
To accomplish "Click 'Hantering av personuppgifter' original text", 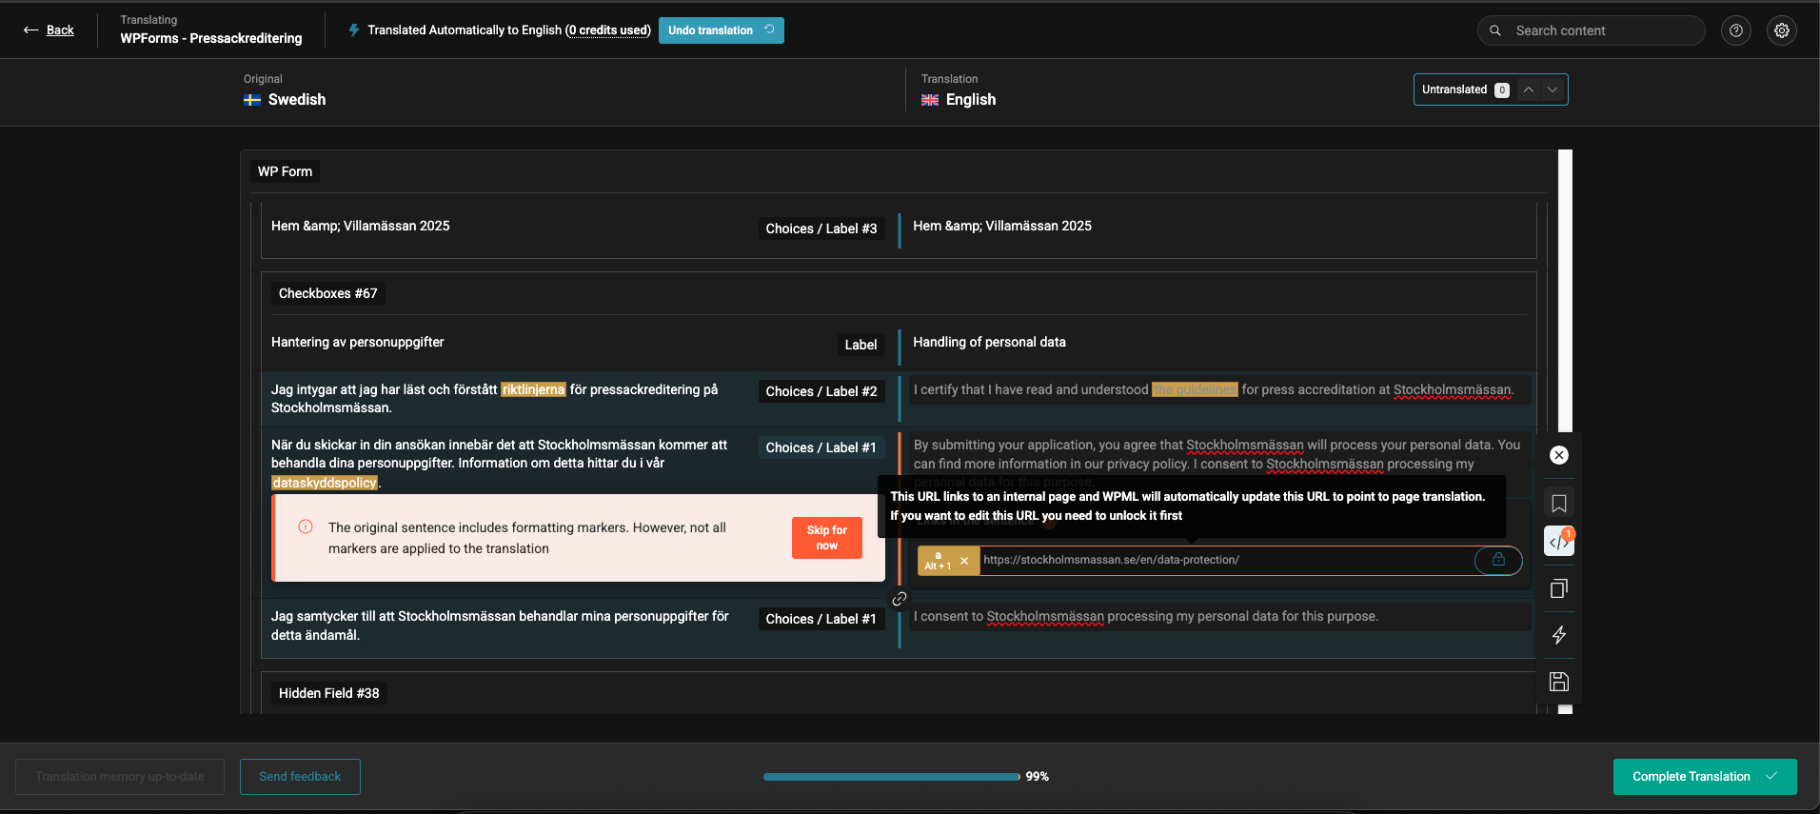I will 357,342.
